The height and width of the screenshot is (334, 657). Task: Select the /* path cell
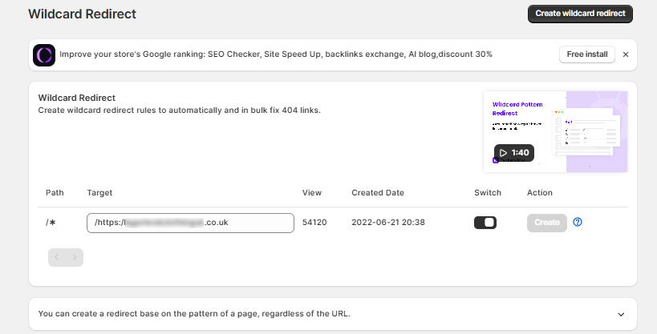(51, 223)
